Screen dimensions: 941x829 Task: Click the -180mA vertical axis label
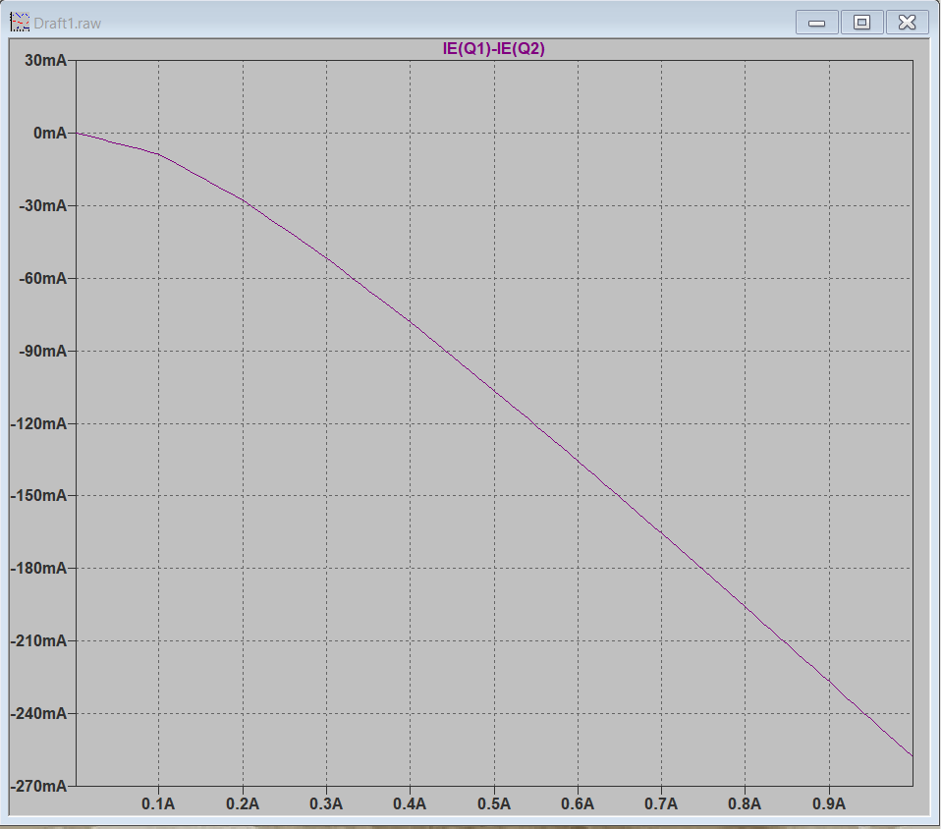[x=38, y=568]
